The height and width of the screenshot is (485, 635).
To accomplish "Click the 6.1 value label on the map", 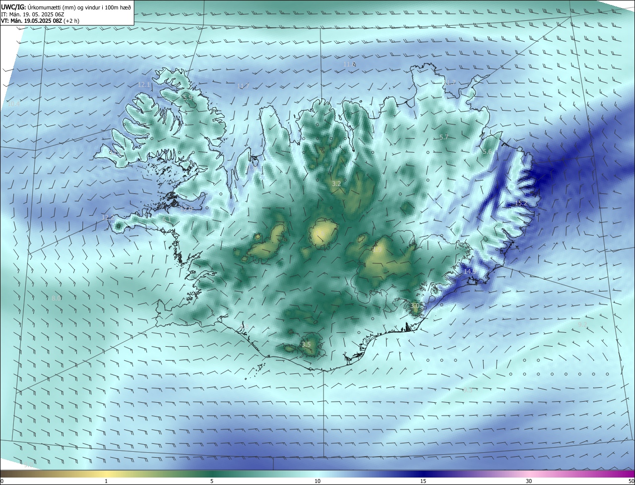I will coord(167,219).
